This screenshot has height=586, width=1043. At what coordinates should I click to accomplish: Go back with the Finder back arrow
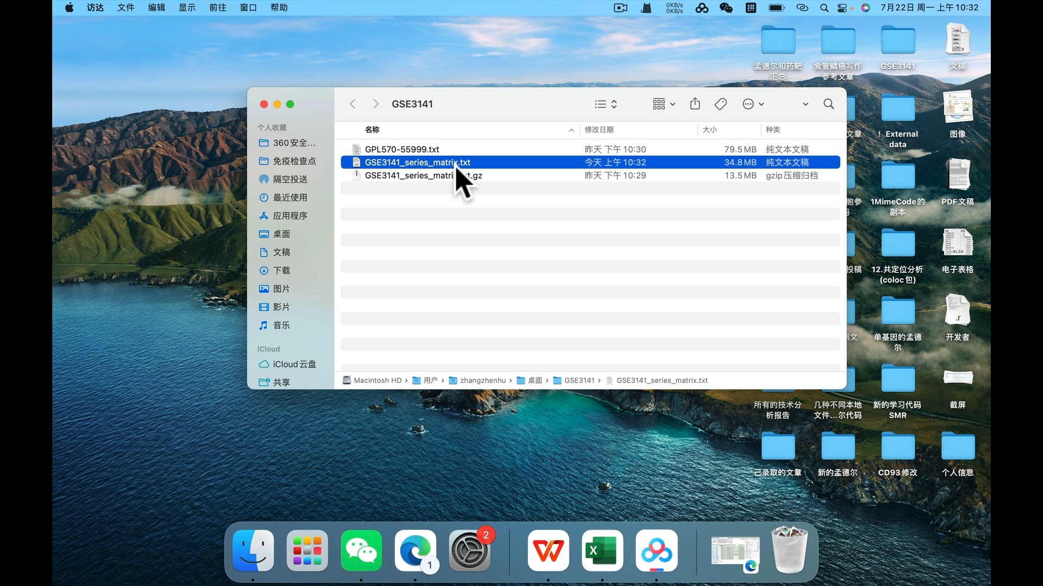353,104
